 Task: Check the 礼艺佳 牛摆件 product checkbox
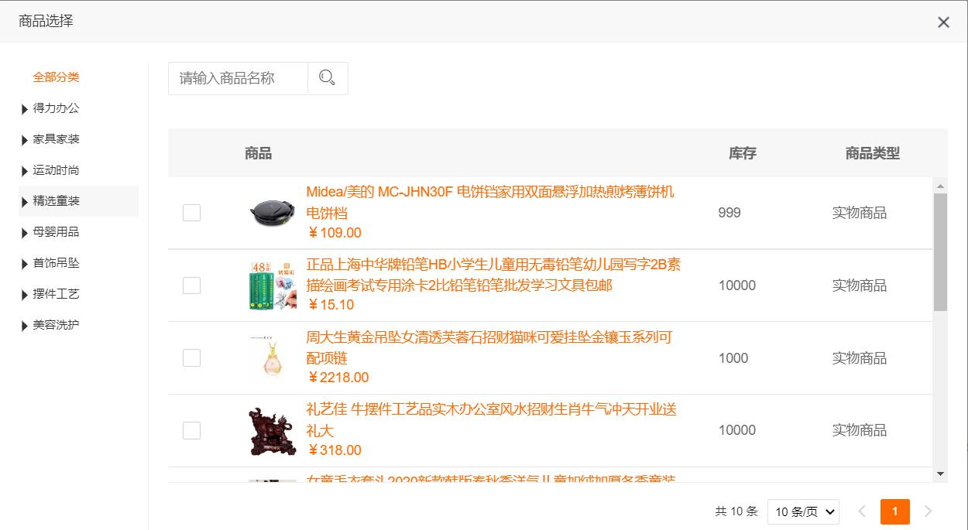(191, 430)
